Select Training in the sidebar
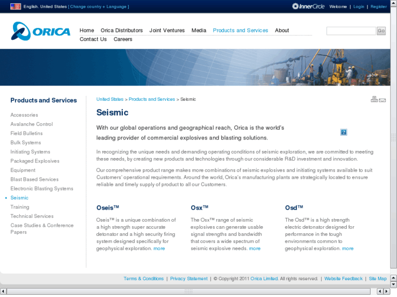The height and width of the screenshot is (297, 397). [20, 207]
